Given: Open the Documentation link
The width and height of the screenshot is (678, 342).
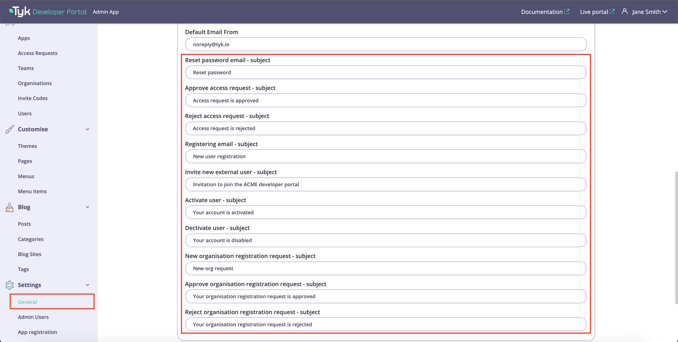Looking at the screenshot, I should click(541, 12).
